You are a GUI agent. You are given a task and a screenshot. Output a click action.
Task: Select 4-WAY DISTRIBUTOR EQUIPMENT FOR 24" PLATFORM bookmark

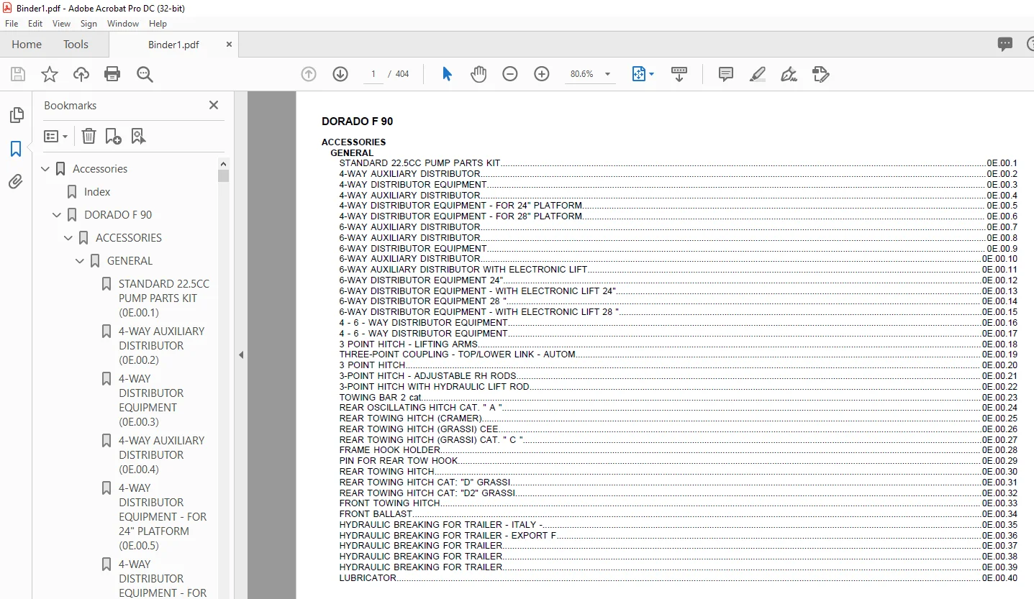click(x=163, y=517)
